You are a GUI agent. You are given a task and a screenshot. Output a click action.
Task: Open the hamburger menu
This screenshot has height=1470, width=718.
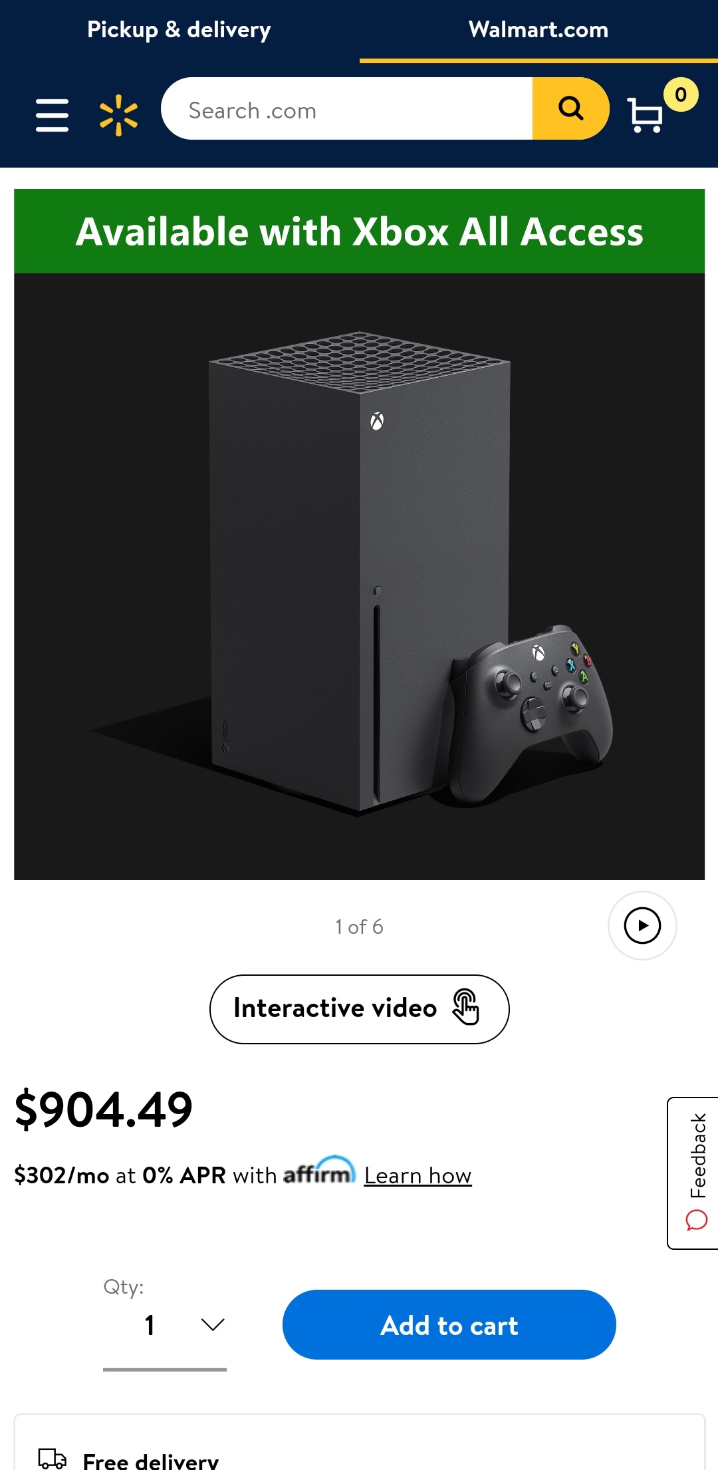click(52, 115)
